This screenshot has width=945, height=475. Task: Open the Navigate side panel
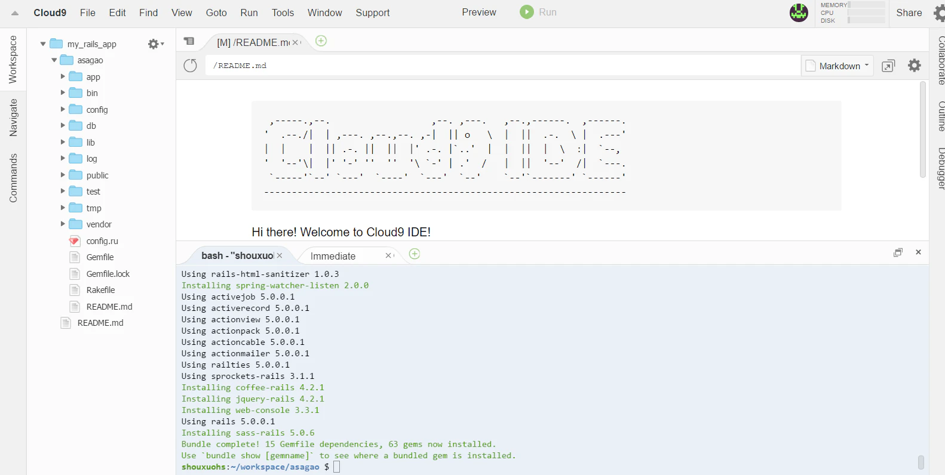click(x=13, y=118)
